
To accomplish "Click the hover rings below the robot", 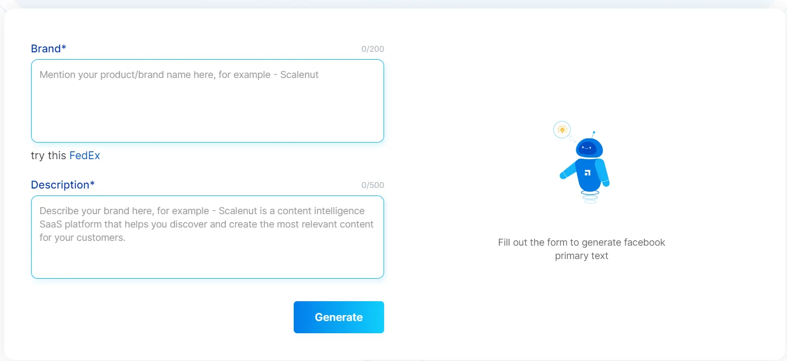I will click(591, 197).
